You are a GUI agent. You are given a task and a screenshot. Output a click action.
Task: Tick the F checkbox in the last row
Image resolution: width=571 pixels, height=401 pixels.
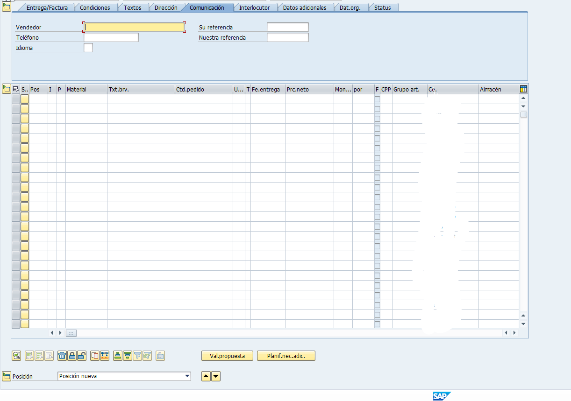(x=377, y=324)
